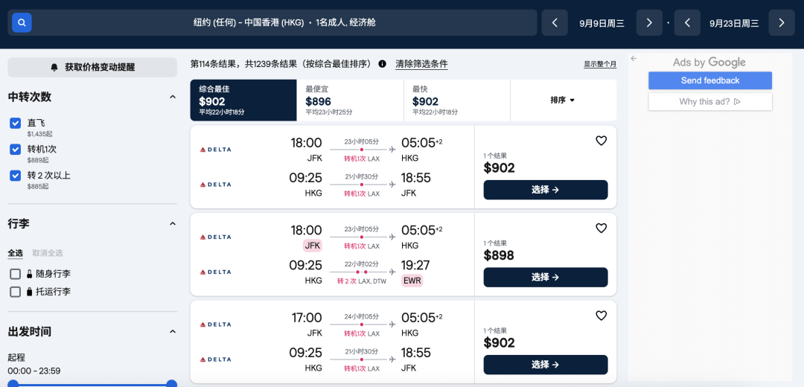
Task: Switch to the 最快 fastest tab
Action: point(456,100)
